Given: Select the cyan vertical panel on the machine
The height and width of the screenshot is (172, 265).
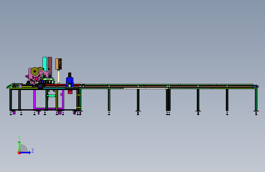Looking at the screenshot, I should [45, 64].
